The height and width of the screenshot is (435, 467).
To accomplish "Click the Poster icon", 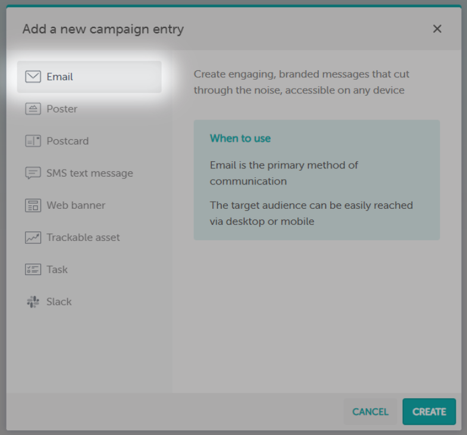I will click(33, 109).
